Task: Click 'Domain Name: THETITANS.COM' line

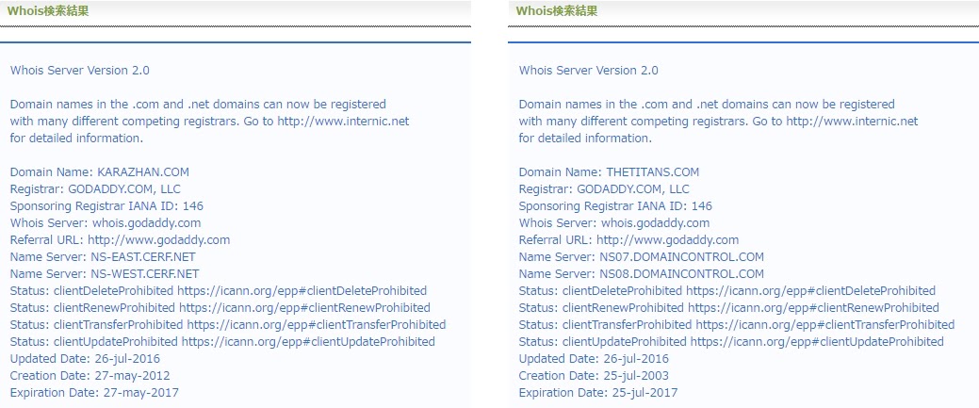Action: 609,171
